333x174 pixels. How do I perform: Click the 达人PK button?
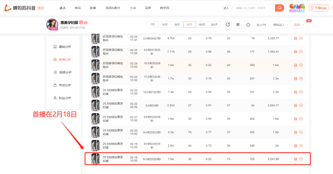click(x=261, y=25)
